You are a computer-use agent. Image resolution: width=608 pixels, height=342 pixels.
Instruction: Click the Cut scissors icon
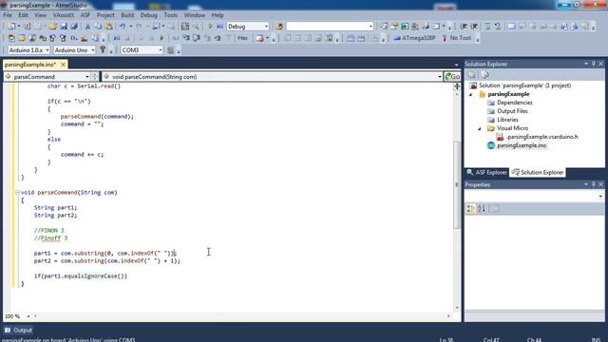point(87,27)
